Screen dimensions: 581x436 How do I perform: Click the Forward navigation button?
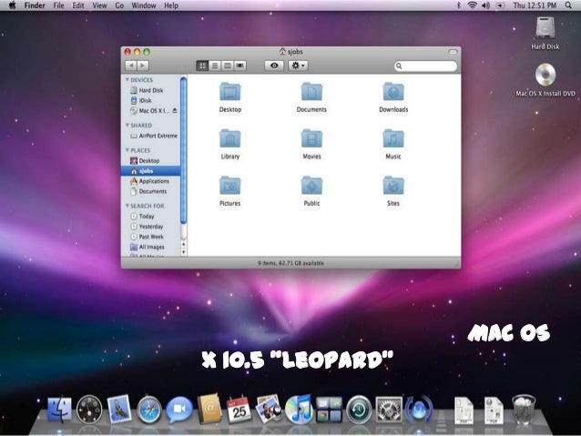tap(143, 66)
